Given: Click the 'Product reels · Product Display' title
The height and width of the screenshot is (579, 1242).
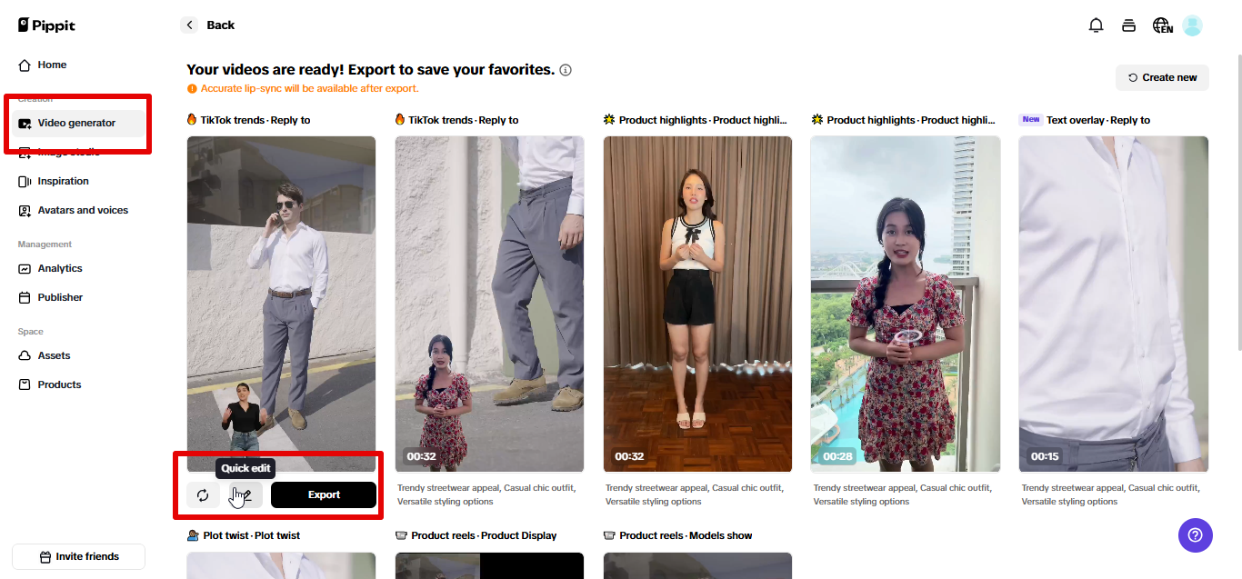Looking at the screenshot, I should tap(484, 535).
